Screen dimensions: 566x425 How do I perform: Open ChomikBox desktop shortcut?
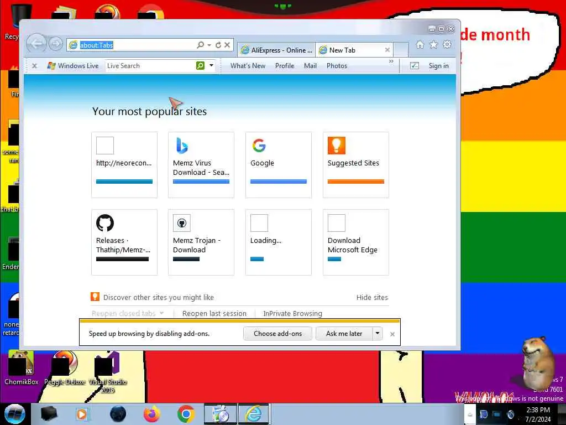click(x=22, y=367)
